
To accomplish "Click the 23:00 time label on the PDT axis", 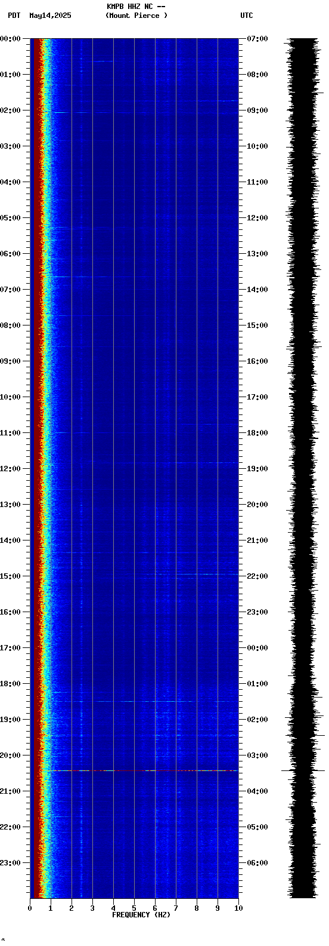I will (x=10, y=863).
